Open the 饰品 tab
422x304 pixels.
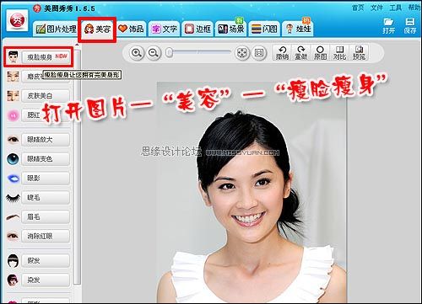(131, 29)
